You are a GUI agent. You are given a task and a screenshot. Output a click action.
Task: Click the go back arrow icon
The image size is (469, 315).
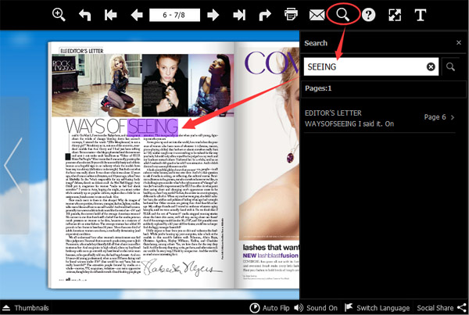pyautogui.click(x=84, y=14)
